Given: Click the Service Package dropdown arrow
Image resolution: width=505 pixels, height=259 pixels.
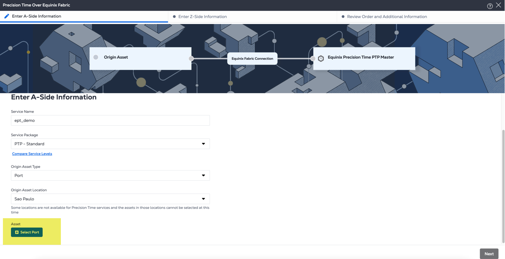Looking at the screenshot, I should 203,144.
